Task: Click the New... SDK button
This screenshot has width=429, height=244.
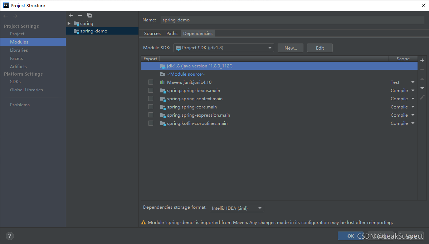Action: click(291, 48)
